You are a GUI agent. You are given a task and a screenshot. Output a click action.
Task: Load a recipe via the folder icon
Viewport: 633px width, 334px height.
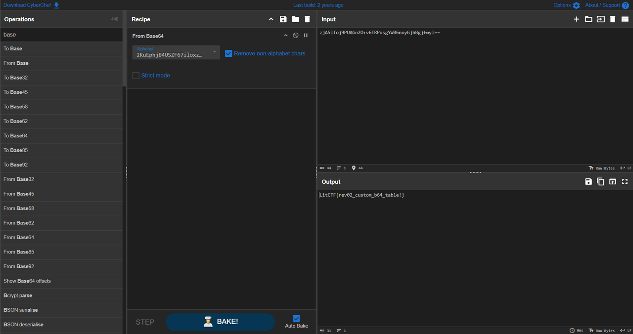click(295, 19)
